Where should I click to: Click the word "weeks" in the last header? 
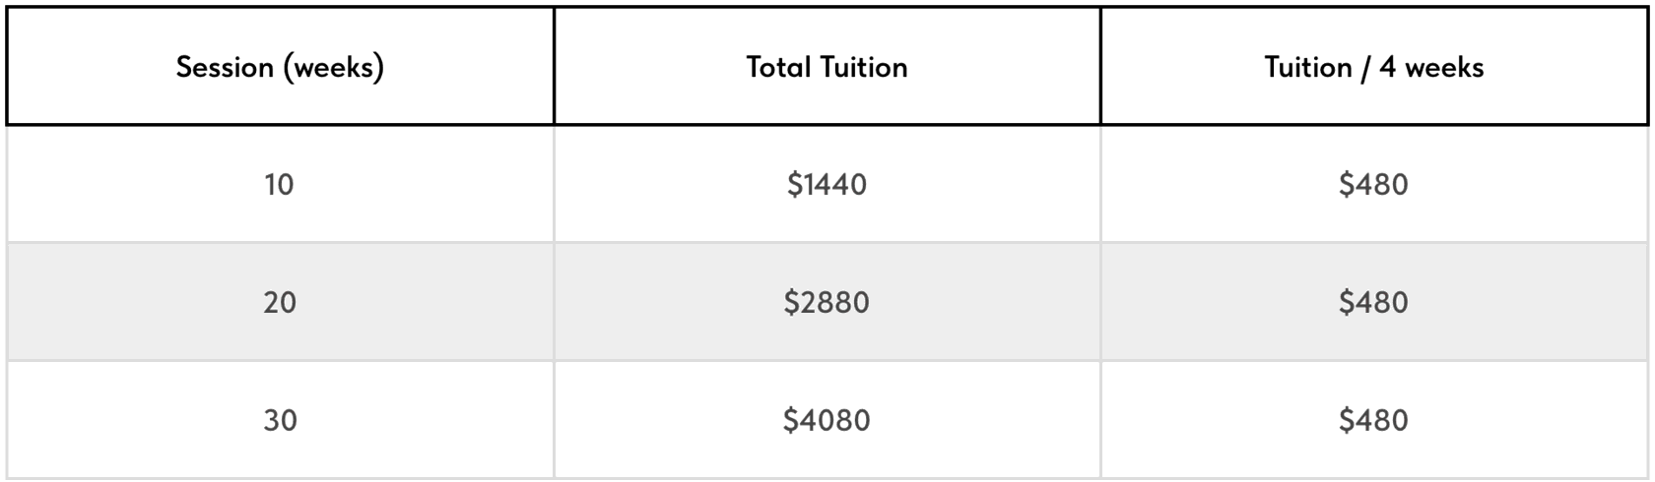pyautogui.click(x=1443, y=67)
